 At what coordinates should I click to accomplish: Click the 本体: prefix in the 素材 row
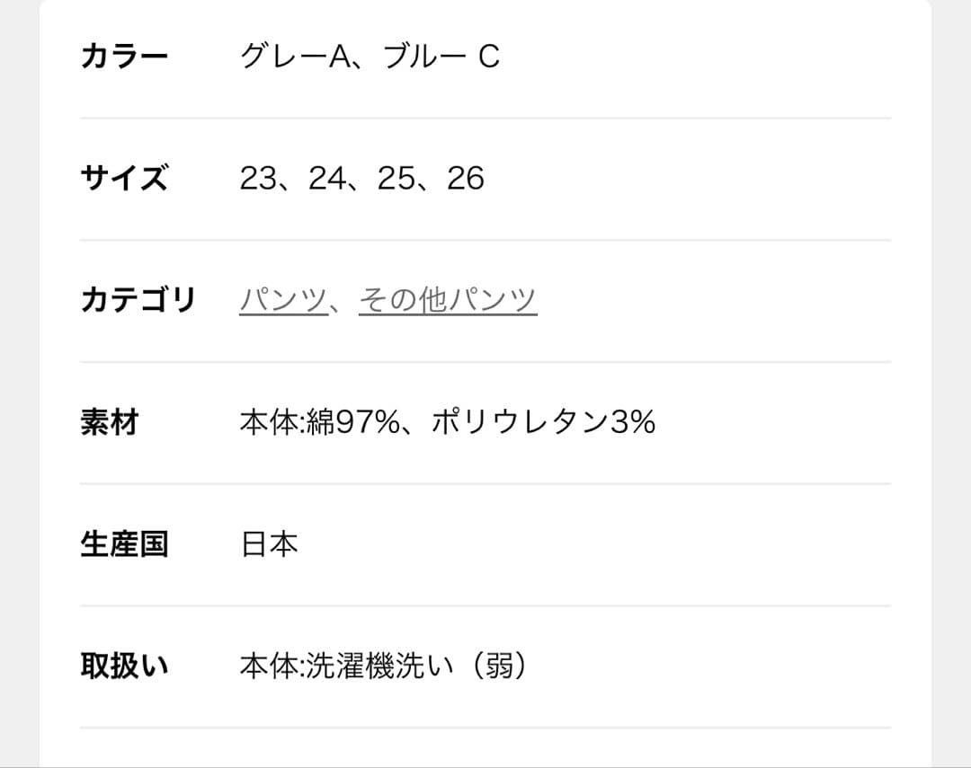(x=272, y=422)
